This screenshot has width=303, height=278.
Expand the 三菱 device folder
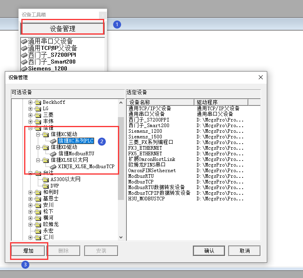click(30, 115)
